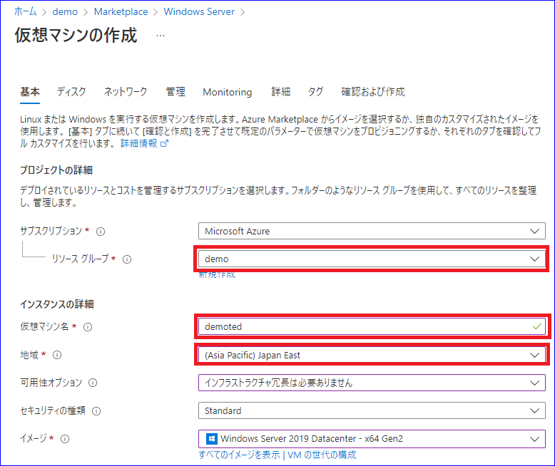555x466 pixels.
Task: Go to ホーム breadcrumb
Action: pyautogui.click(x=26, y=11)
